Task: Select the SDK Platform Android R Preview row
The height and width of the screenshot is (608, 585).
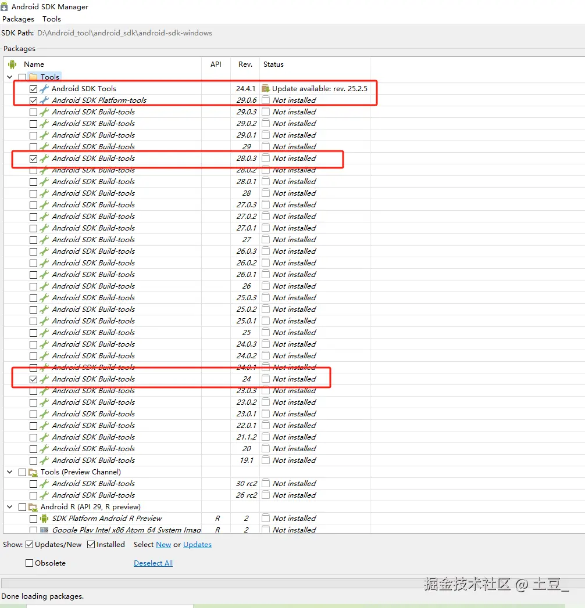Action: (x=187, y=519)
